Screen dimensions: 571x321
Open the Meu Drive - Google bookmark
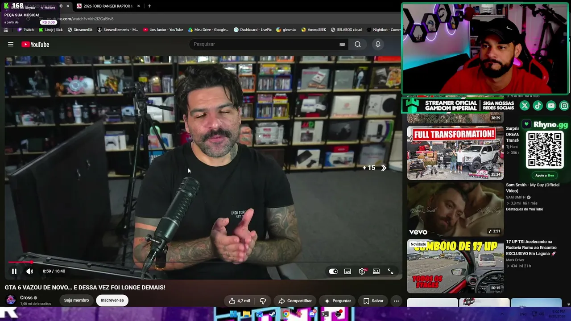point(208,30)
